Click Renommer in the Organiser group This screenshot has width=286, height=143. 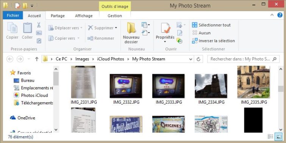[x=101, y=38]
